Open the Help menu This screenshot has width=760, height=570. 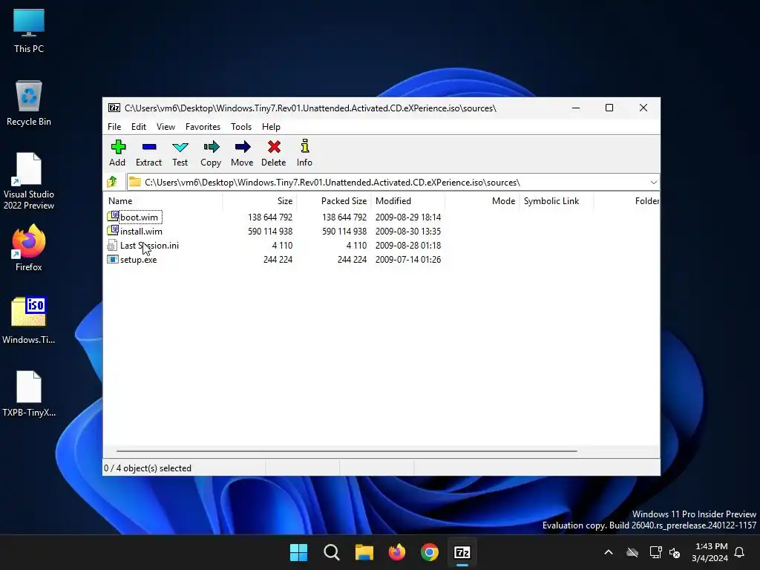point(271,126)
